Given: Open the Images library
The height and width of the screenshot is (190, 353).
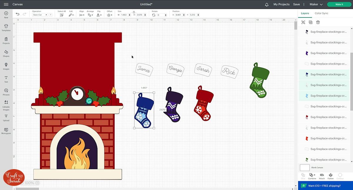Looking at the screenshot, I should 6,66.
